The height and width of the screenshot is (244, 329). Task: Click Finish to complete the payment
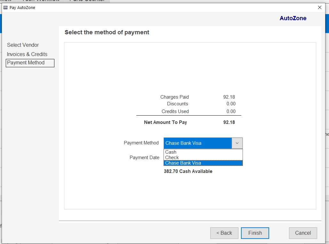(255, 233)
